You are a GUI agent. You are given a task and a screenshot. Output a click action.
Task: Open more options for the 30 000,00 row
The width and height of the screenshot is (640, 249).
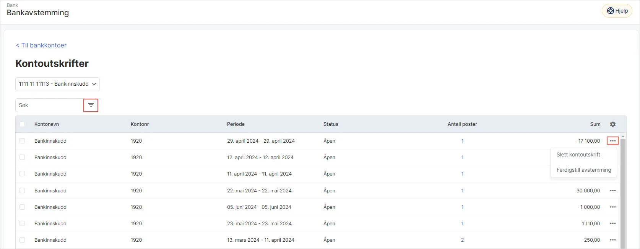613,190
